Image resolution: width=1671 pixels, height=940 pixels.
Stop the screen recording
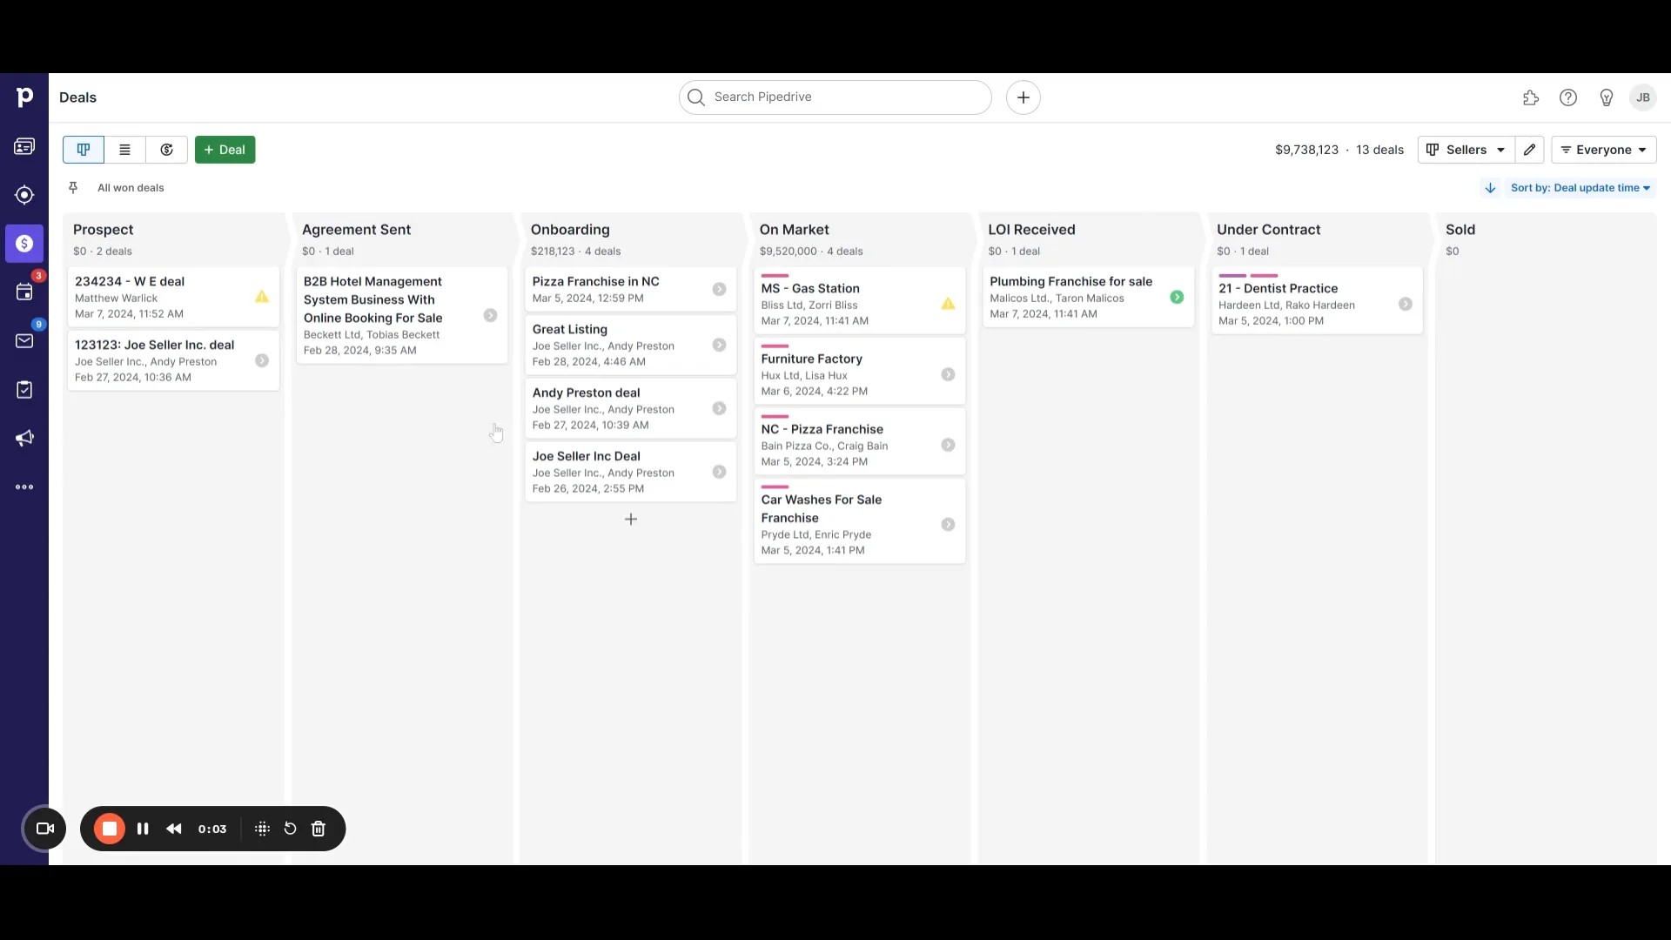[110, 829]
